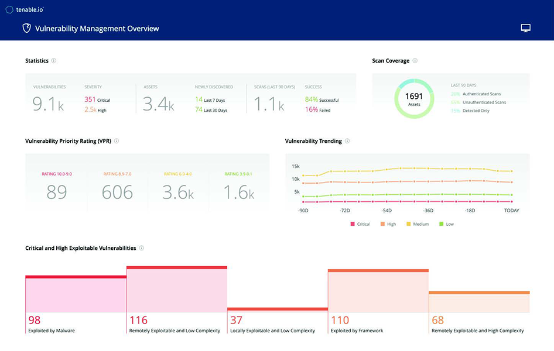Click the Statistics section title

[37, 61]
